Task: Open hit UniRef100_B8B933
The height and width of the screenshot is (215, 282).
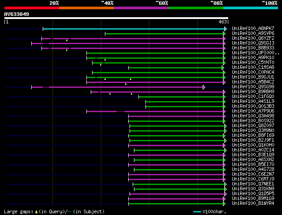Action: pyautogui.click(x=253, y=48)
